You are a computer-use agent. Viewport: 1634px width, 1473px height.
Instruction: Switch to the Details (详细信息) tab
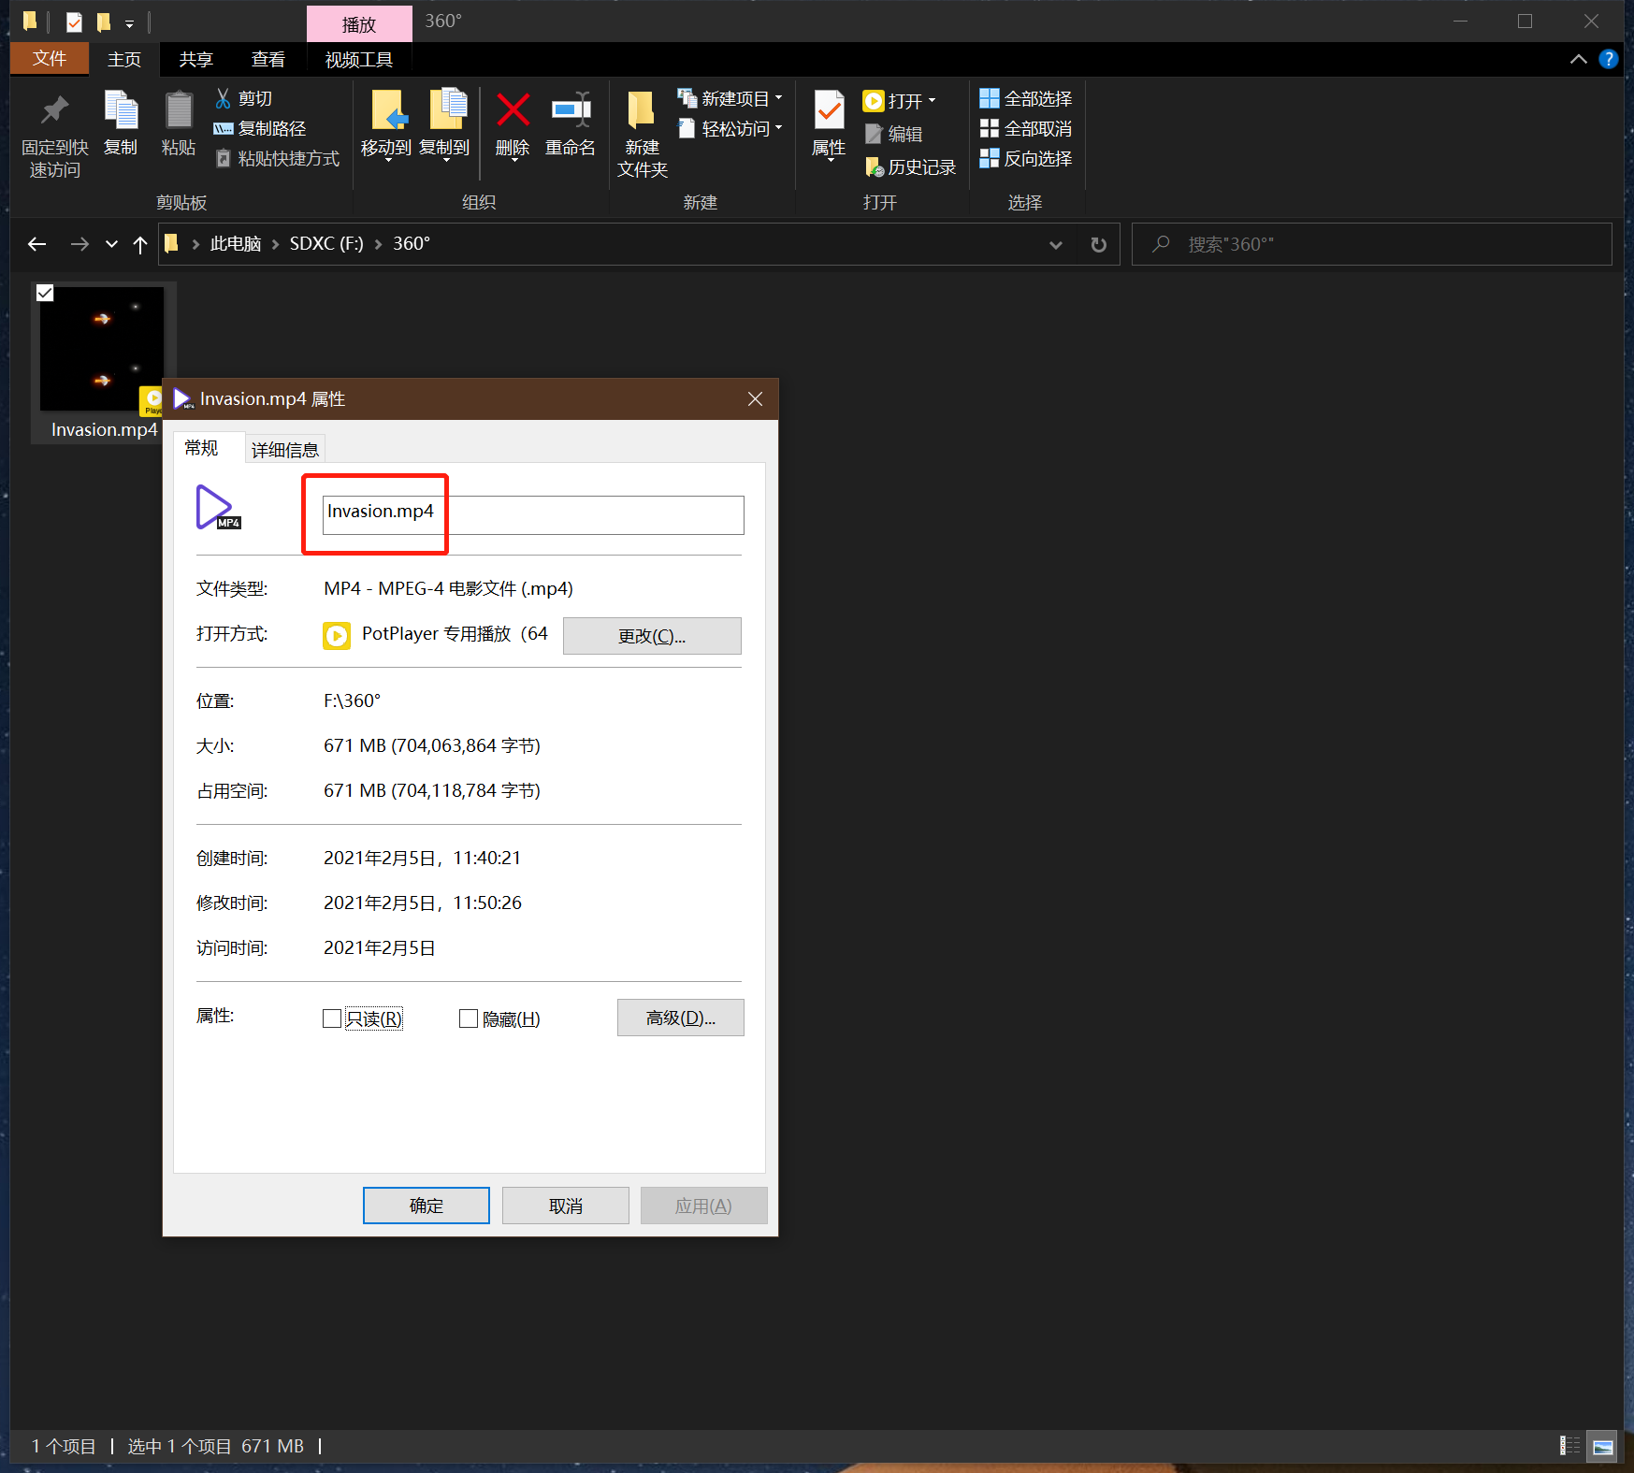[284, 450]
